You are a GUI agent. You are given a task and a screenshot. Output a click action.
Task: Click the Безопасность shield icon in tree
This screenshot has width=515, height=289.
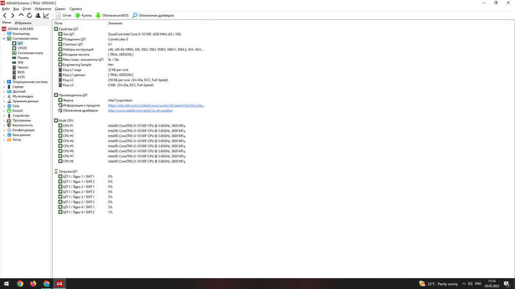point(9,125)
